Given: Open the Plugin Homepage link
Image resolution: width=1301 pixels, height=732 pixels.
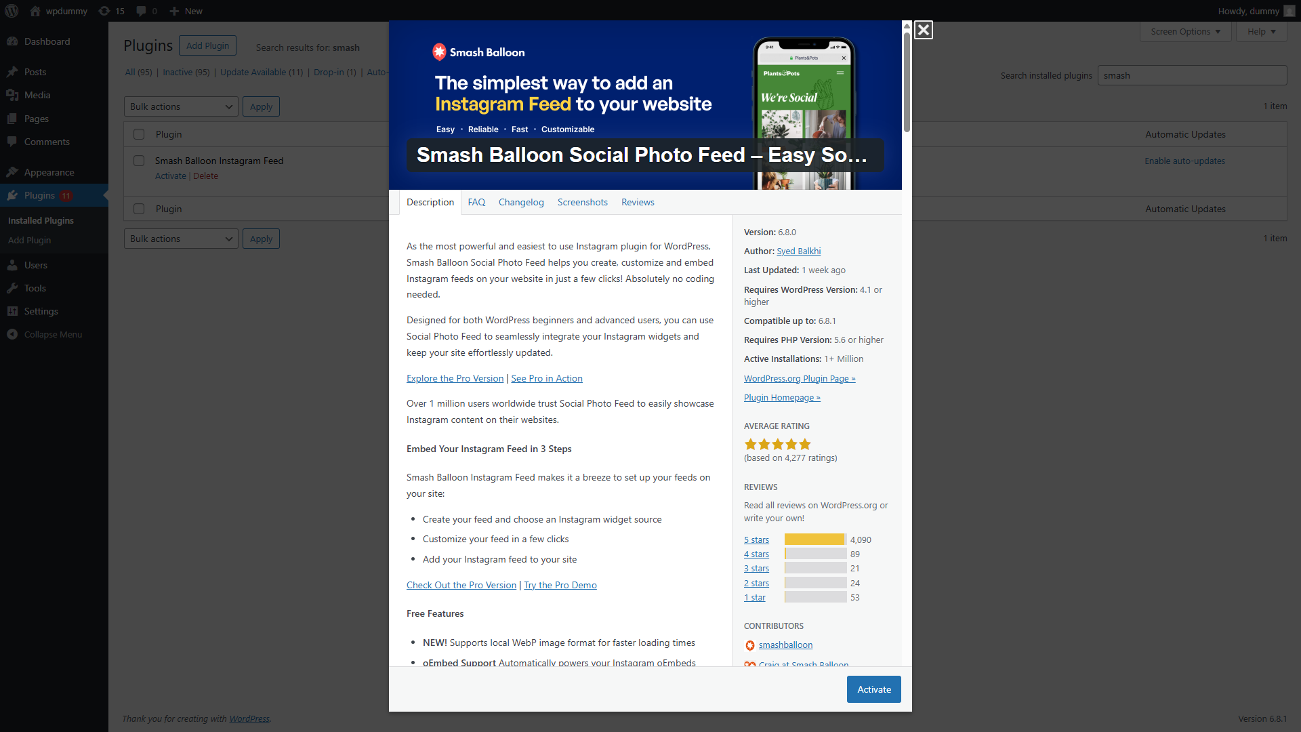Looking at the screenshot, I should tap(782, 397).
